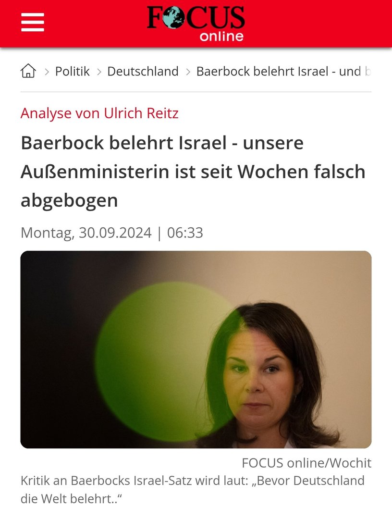Select the Deutschland breadcrumb
This screenshot has width=392, height=519.
coord(143,71)
